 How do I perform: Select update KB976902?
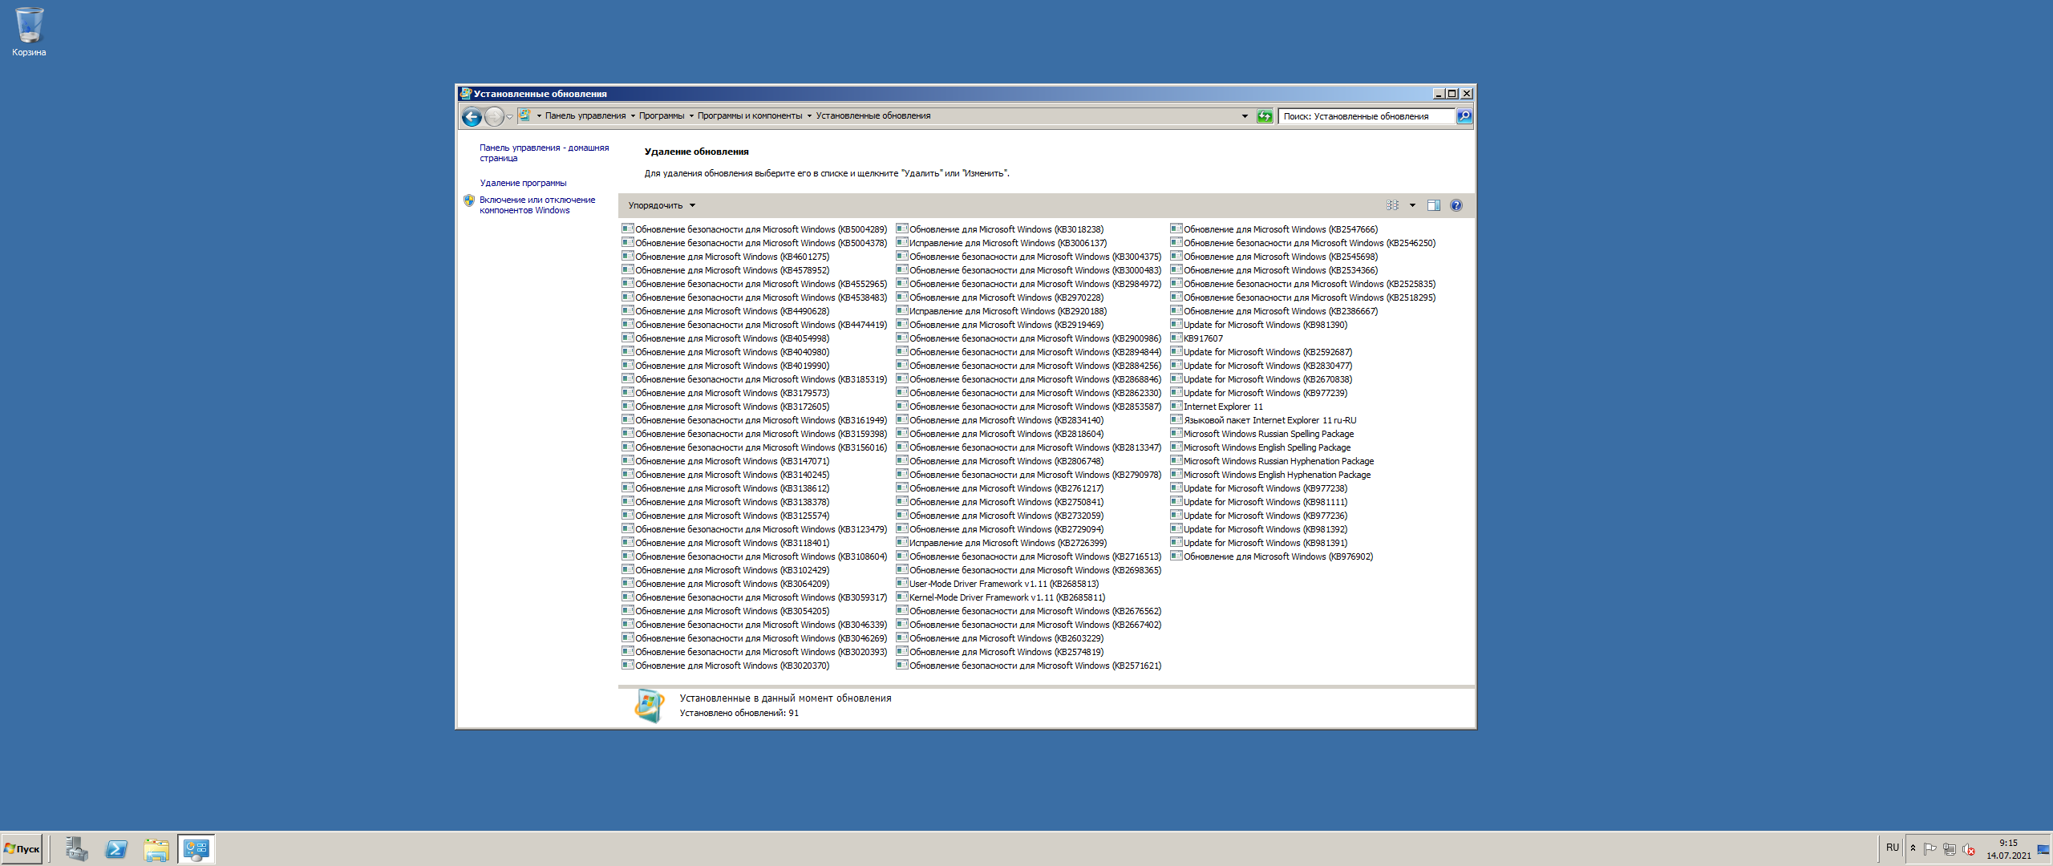[x=1272, y=556]
